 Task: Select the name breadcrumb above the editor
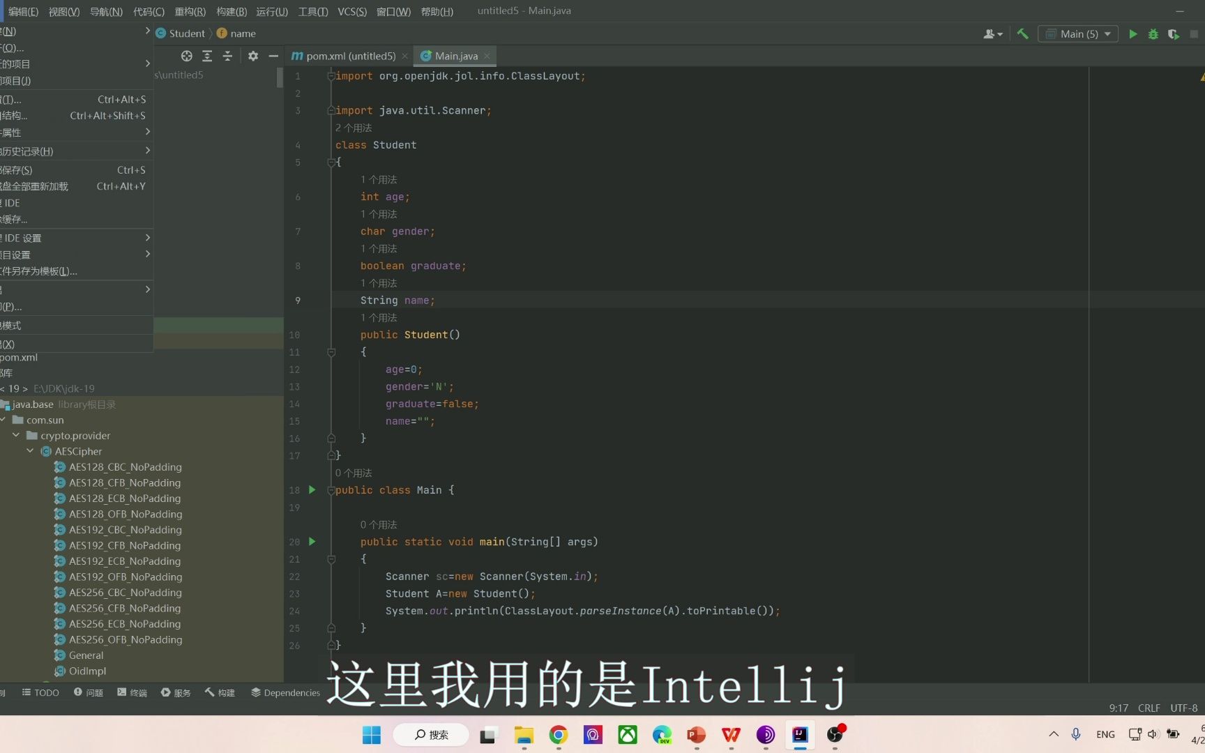(x=242, y=33)
